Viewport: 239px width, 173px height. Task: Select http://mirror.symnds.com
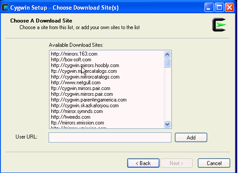[77, 111]
